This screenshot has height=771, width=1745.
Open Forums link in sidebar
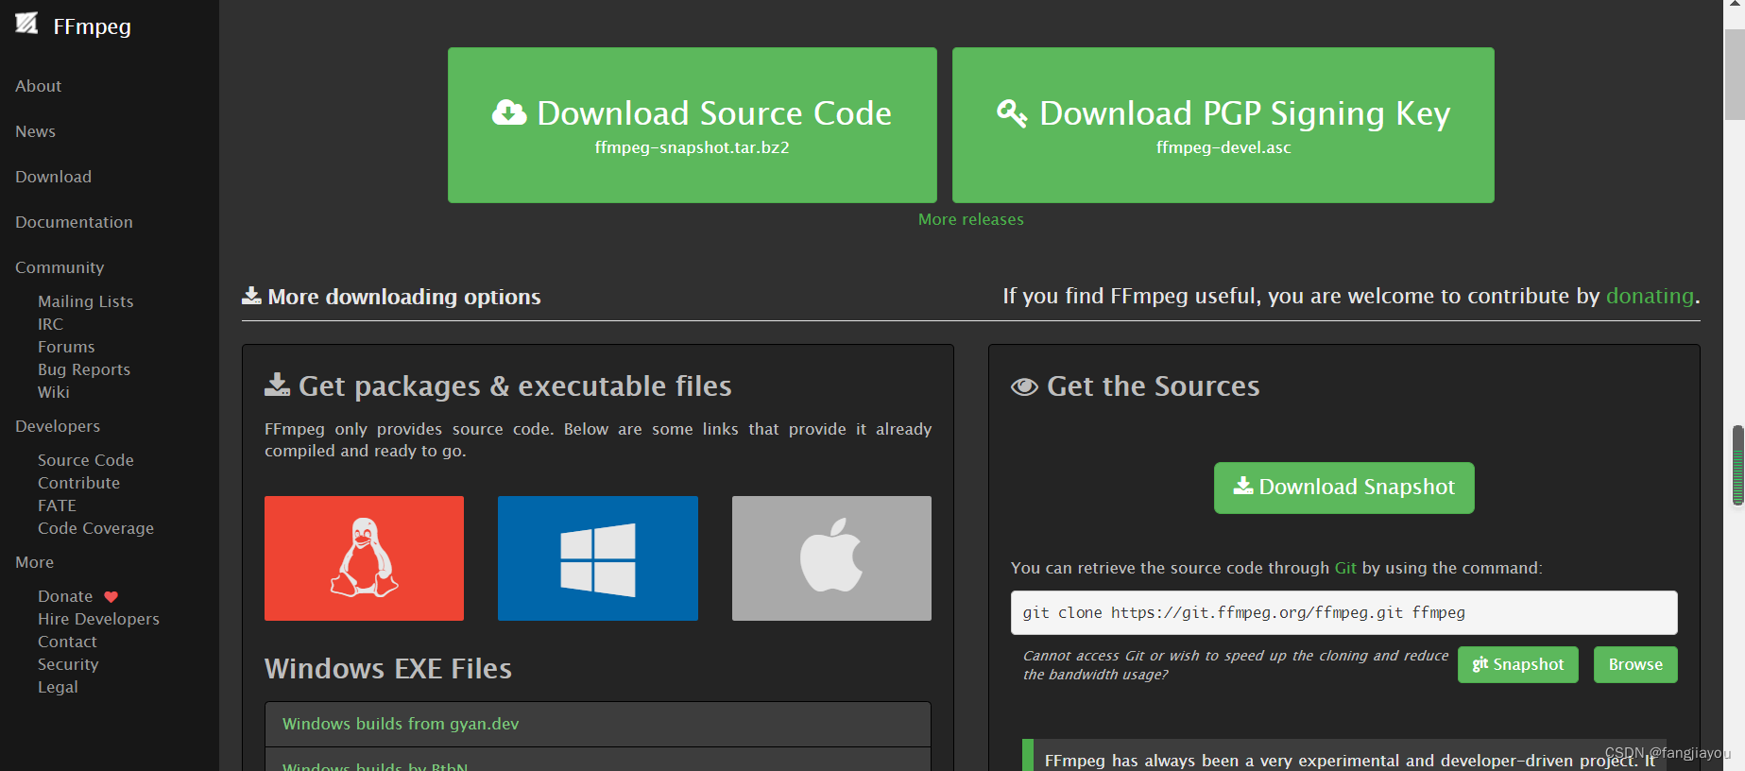point(66,347)
